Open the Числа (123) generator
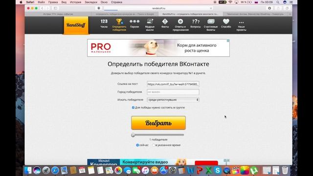 (x=104, y=23)
